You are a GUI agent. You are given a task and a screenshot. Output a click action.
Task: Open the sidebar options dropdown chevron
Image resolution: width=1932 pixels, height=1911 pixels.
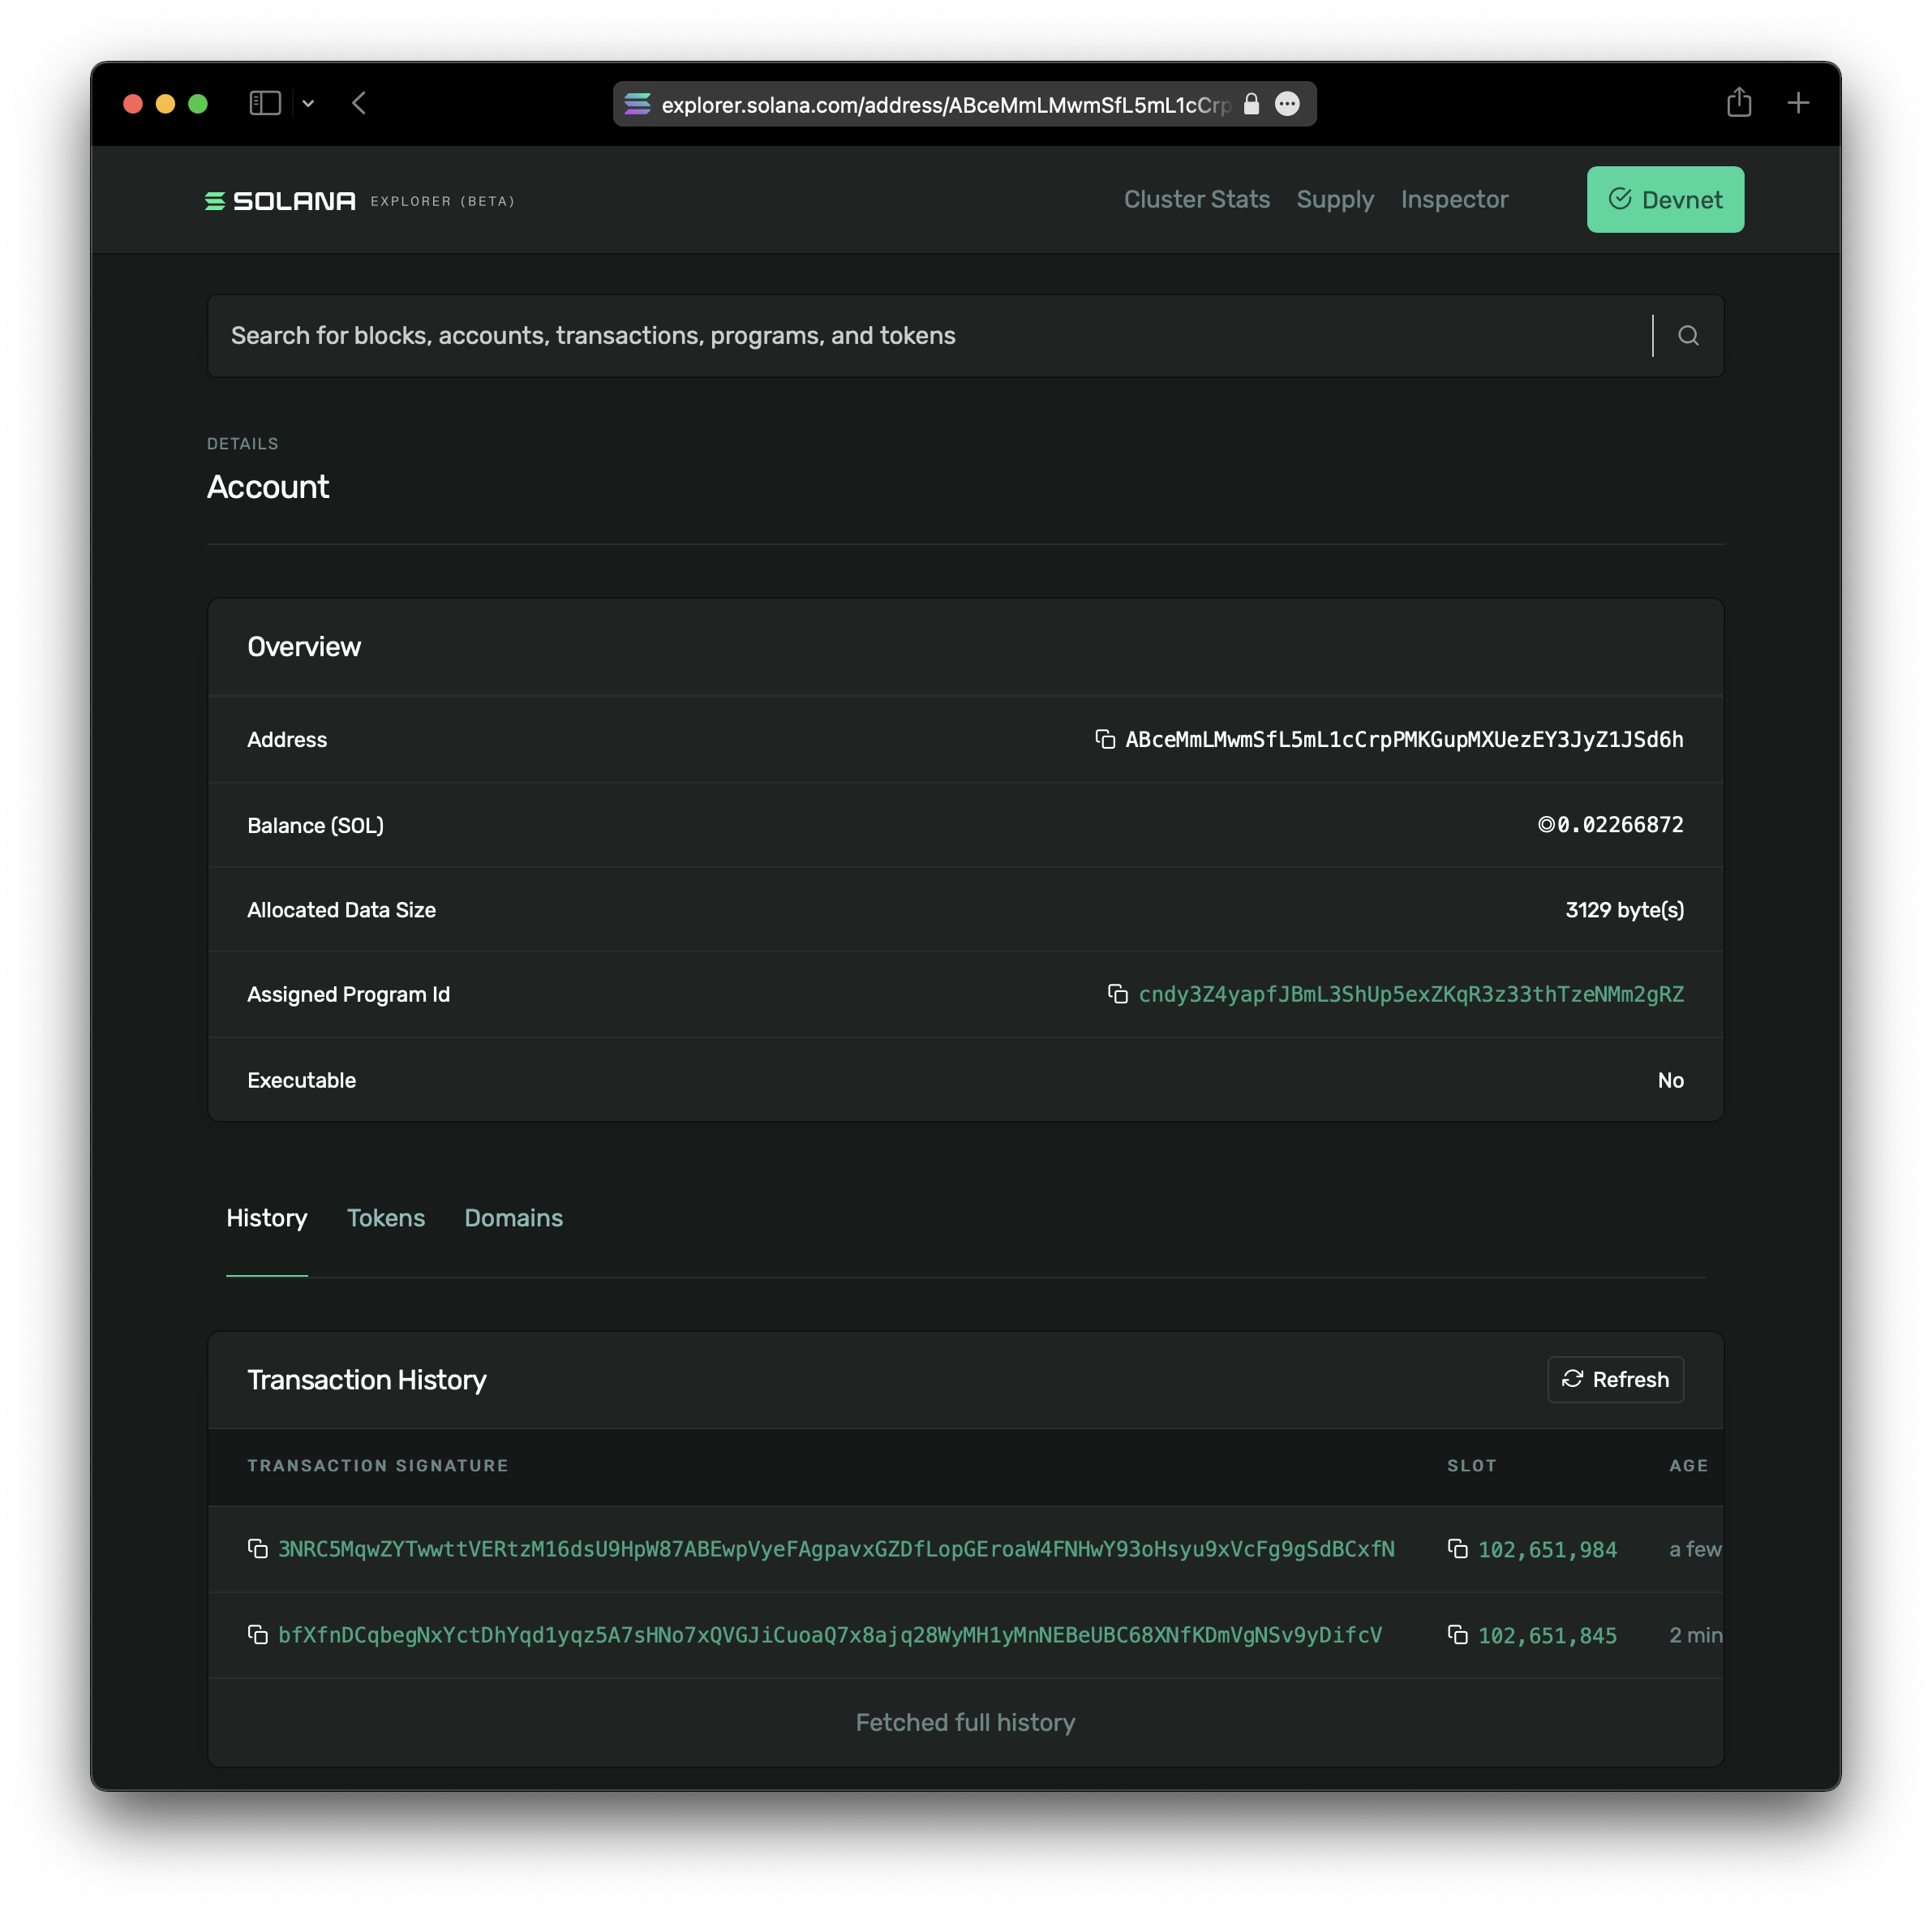point(308,103)
